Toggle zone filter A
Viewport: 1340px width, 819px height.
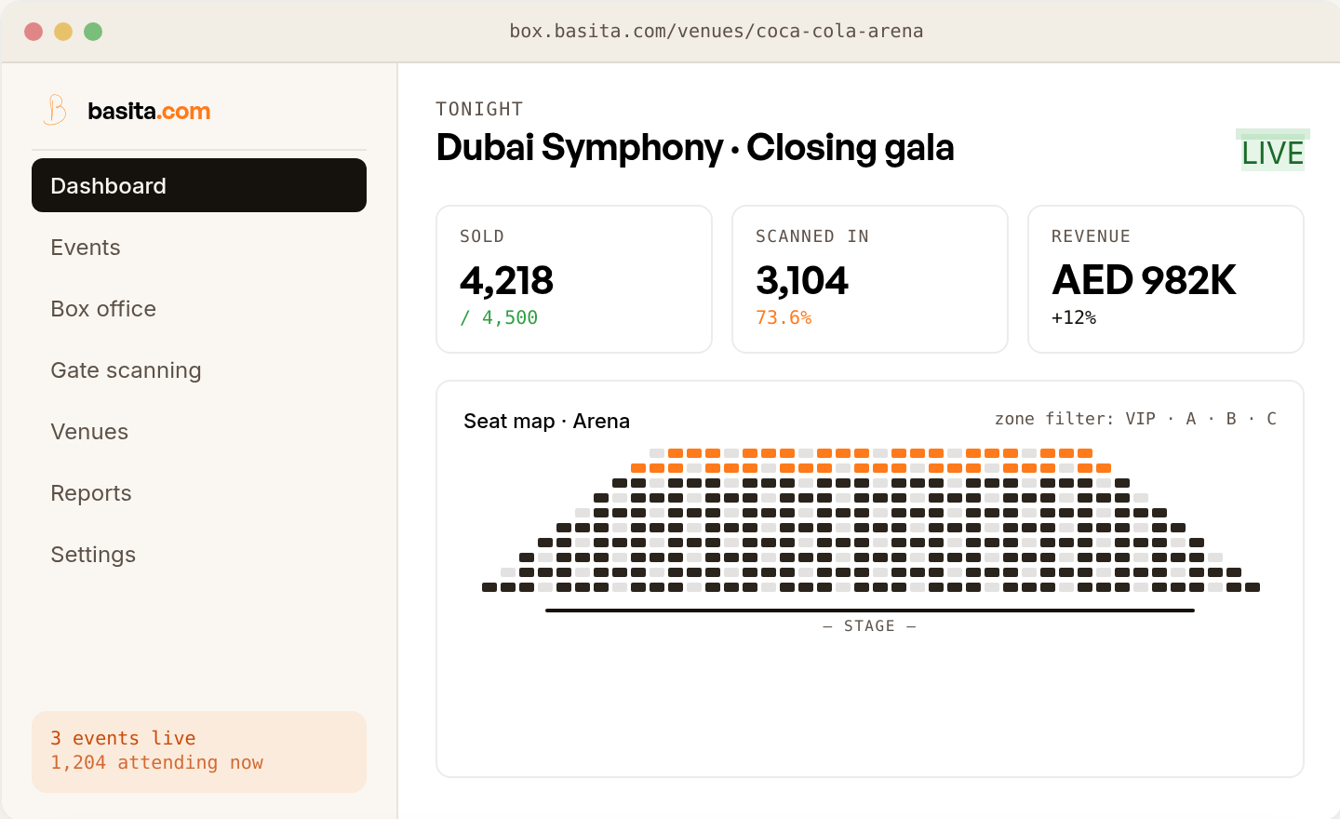(x=1190, y=419)
